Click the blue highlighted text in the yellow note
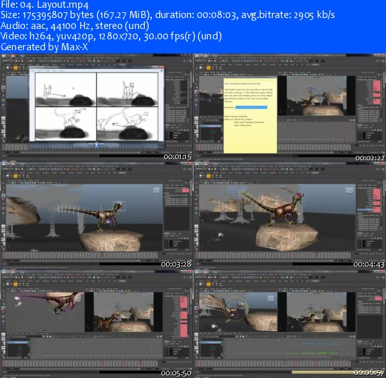 [x=251, y=108]
